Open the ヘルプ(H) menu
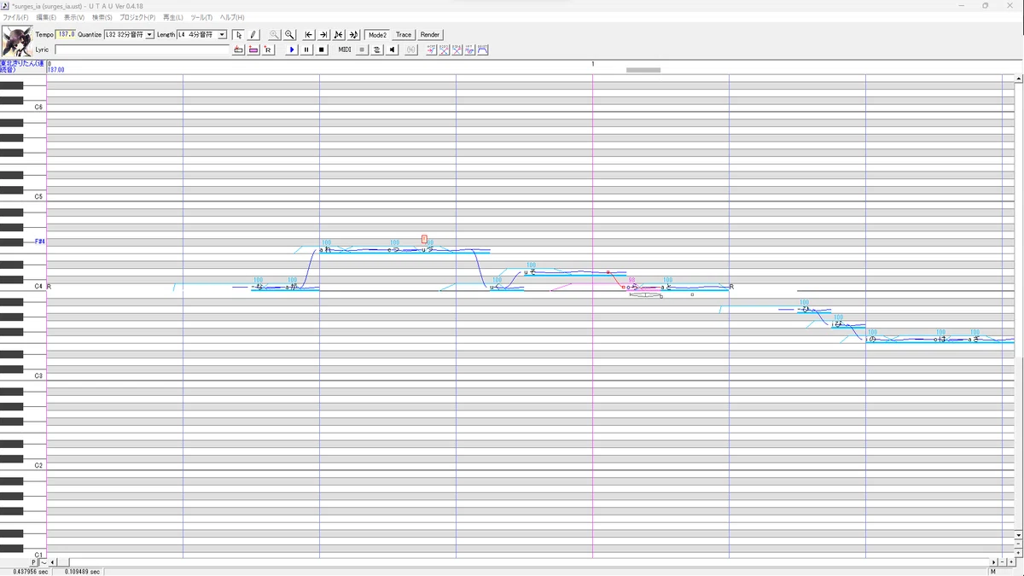The image size is (1024, 576). pos(232,18)
